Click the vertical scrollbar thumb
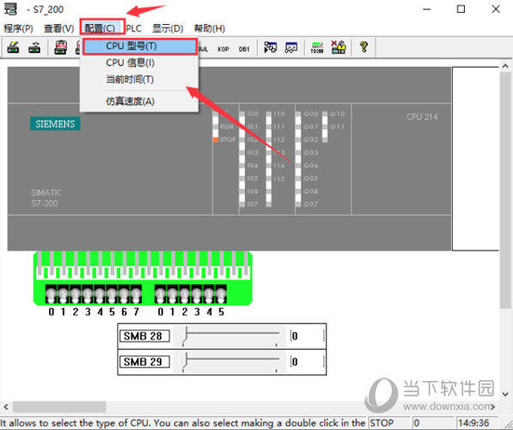Viewport: 513px width, 430px height. pyautogui.click(x=505, y=190)
